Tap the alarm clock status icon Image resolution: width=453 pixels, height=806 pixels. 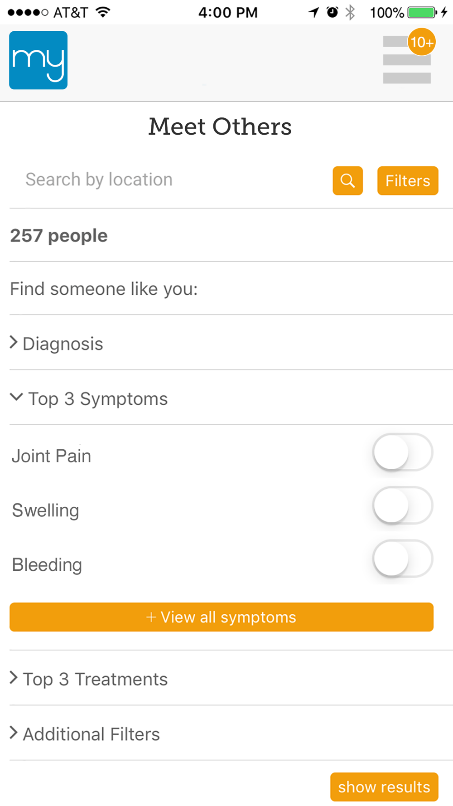point(333,12)
